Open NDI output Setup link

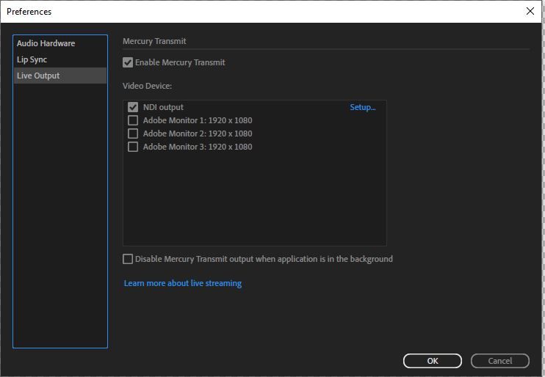click(362, 107)
